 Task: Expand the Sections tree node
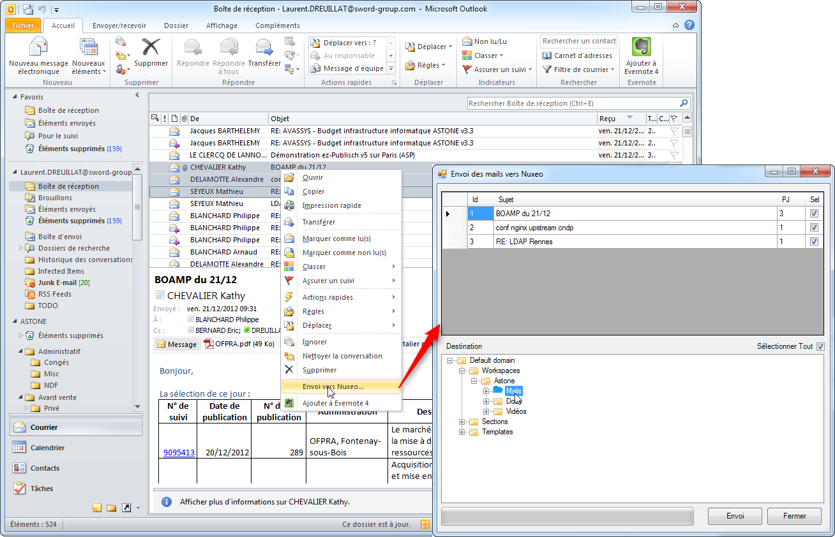(462, 422)
